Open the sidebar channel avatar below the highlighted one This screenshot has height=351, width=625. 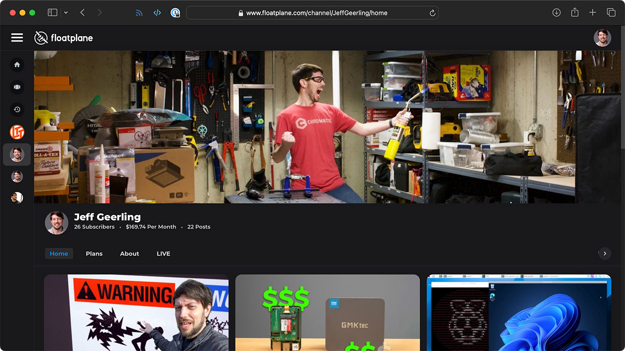pyautogui.click(x=17, y=176)
